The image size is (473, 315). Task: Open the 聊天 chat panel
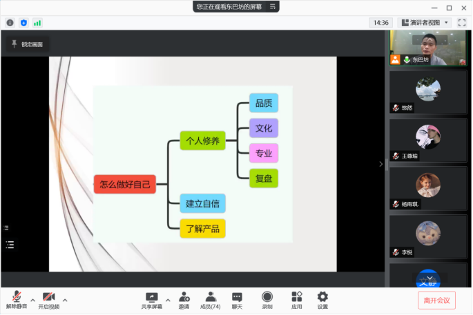237,299
